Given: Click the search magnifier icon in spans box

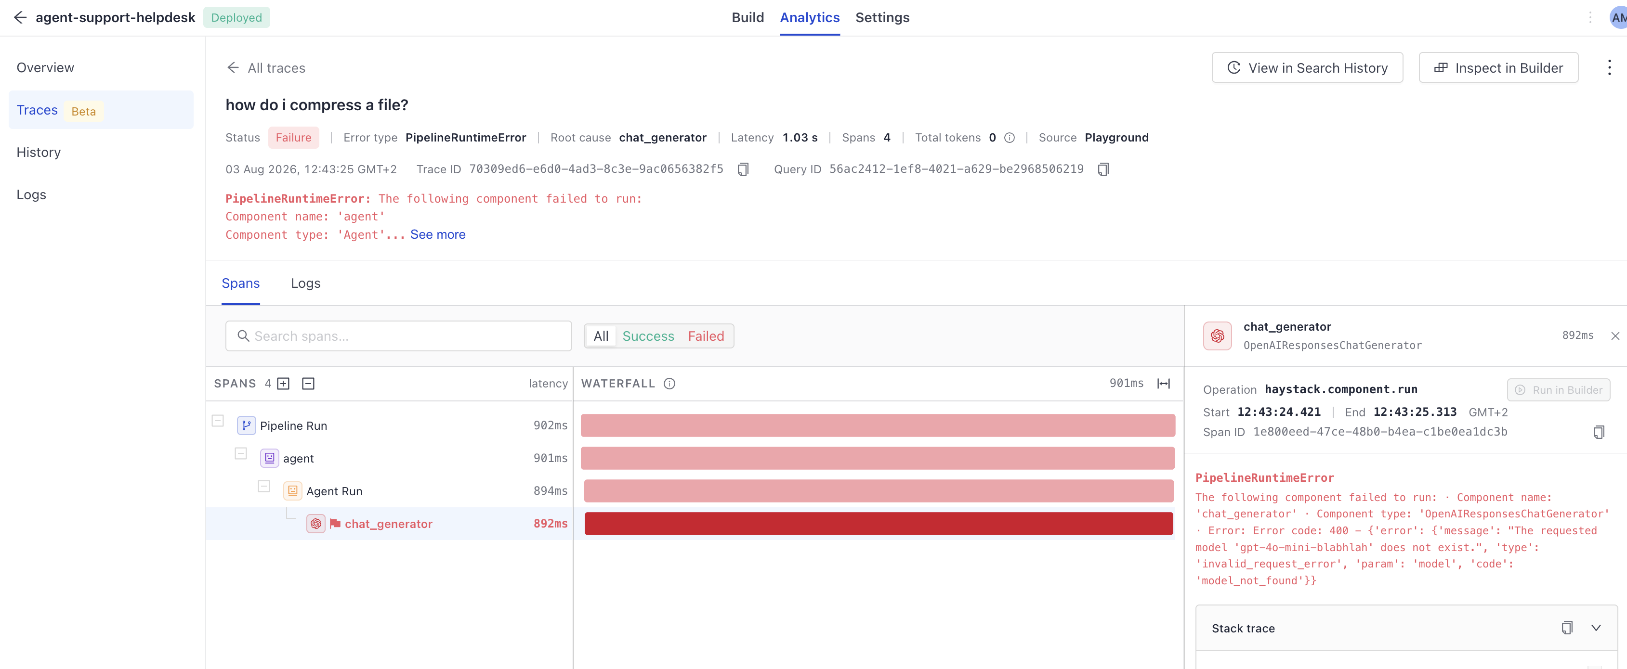Looking at the screenshot, I should pyautogui.click(x=243, y=336).
